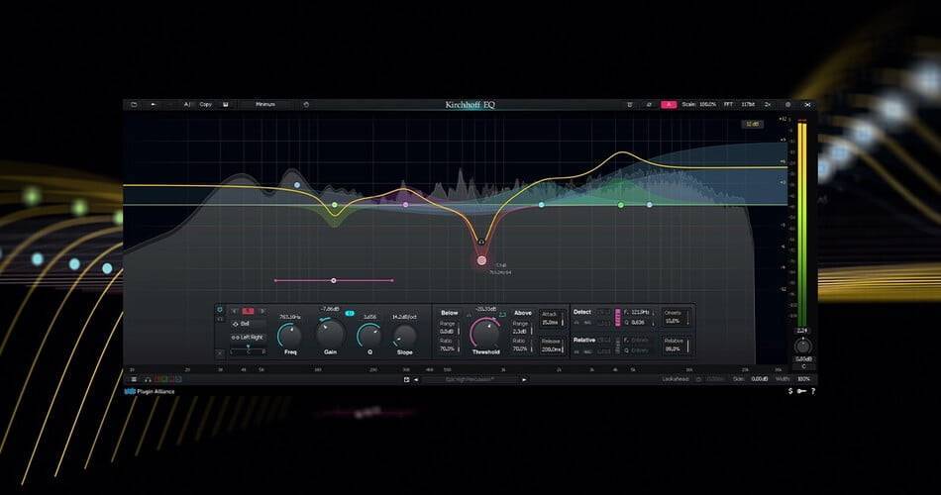This screenshot has width=941, height=495.
Task: Click the preset save icon in bottom bar
Action: point(406,379)
